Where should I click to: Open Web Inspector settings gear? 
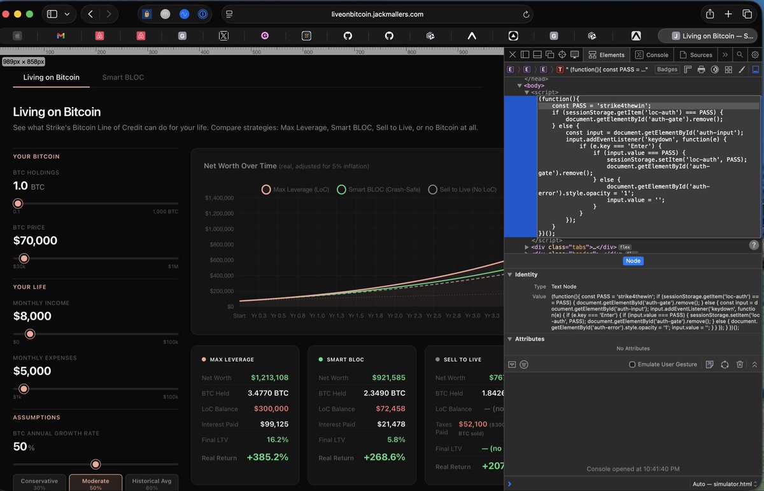coord(755,55)
